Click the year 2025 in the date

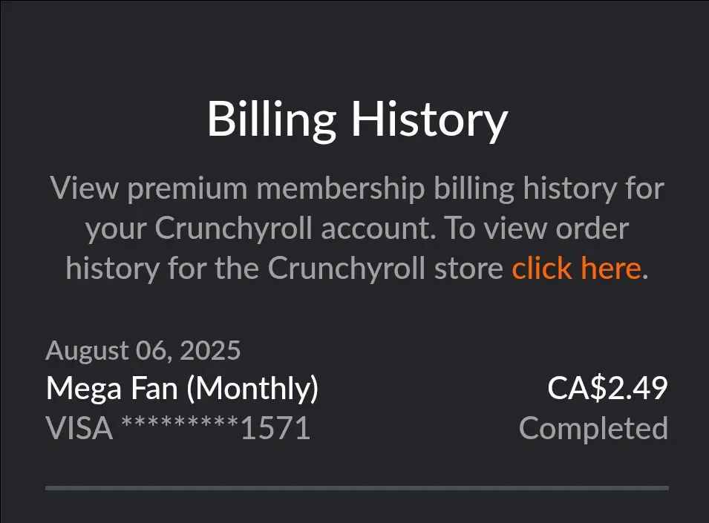(x=210, y=350)
